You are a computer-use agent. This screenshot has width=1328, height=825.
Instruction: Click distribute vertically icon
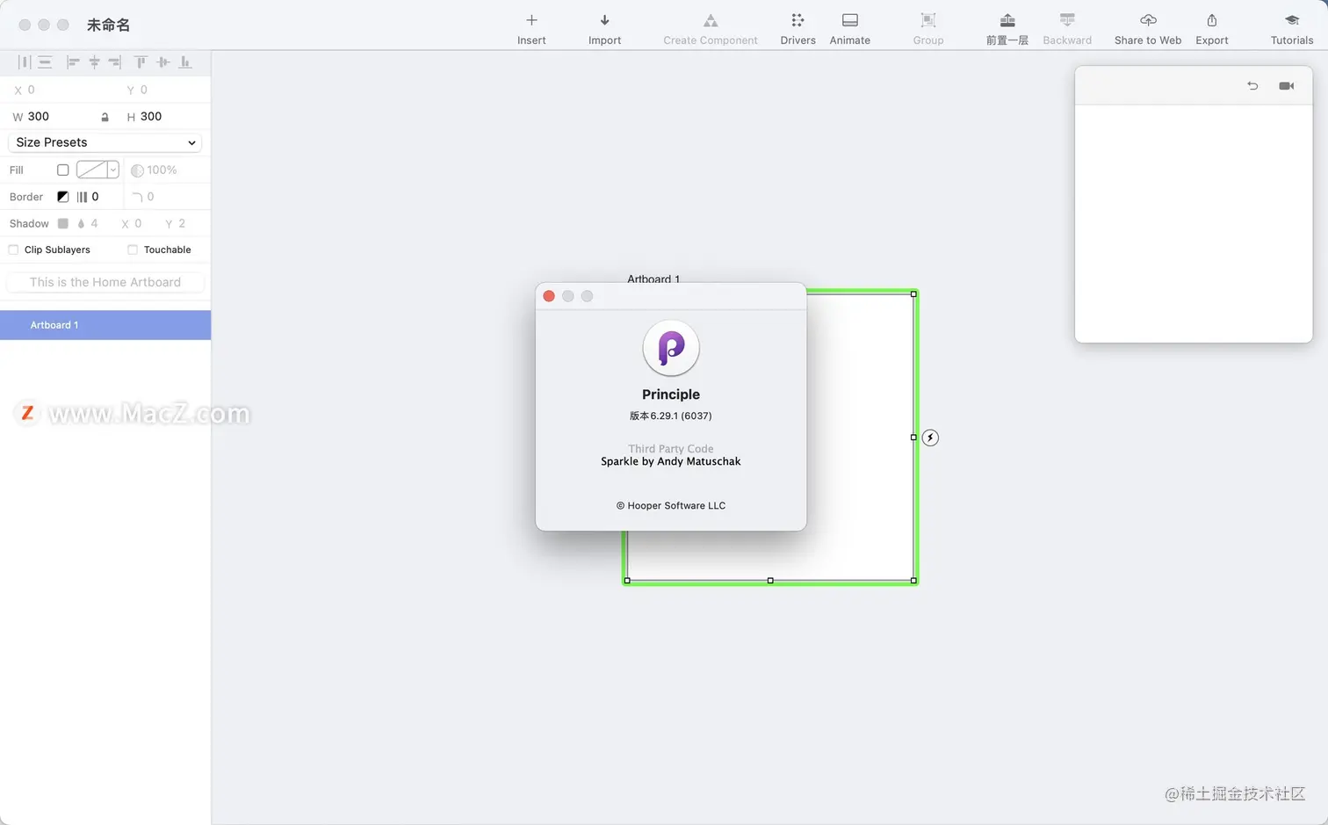pos(45,62)
